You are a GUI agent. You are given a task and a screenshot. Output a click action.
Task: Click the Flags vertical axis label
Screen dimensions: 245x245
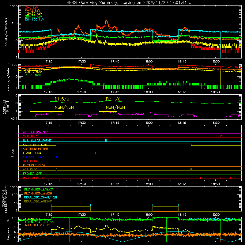(12, 153)
